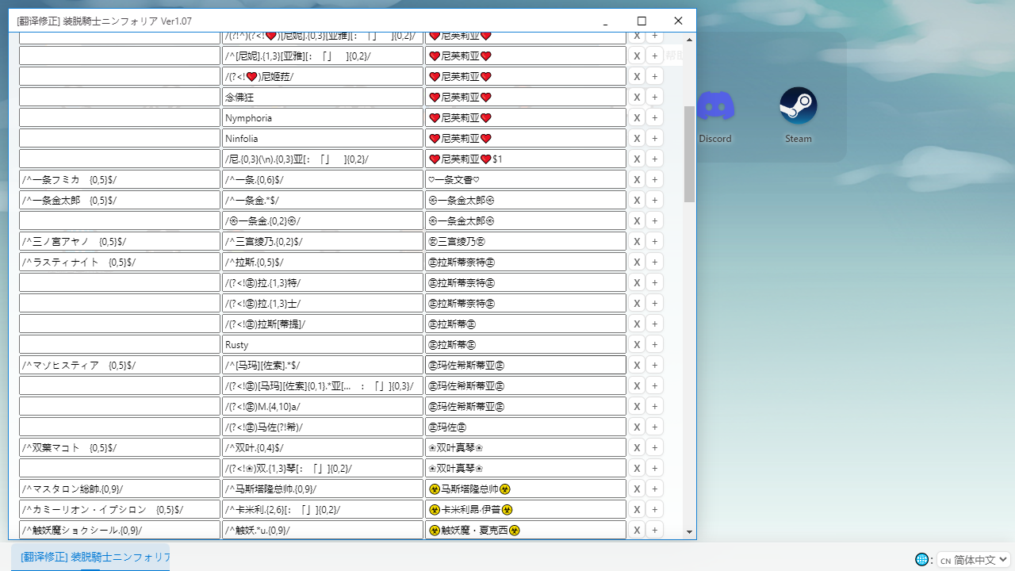
Task: Launch Steam from the desktop
Action: pyautogui.click(x=797, y=105)
